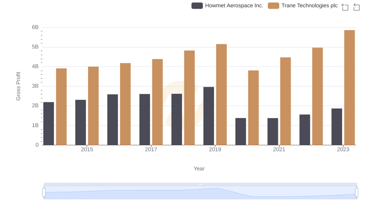Click the 2020 Trane Technologies bar
This screenshot has width=365, height=210.
pyautogui.click(x=253, y=108)
